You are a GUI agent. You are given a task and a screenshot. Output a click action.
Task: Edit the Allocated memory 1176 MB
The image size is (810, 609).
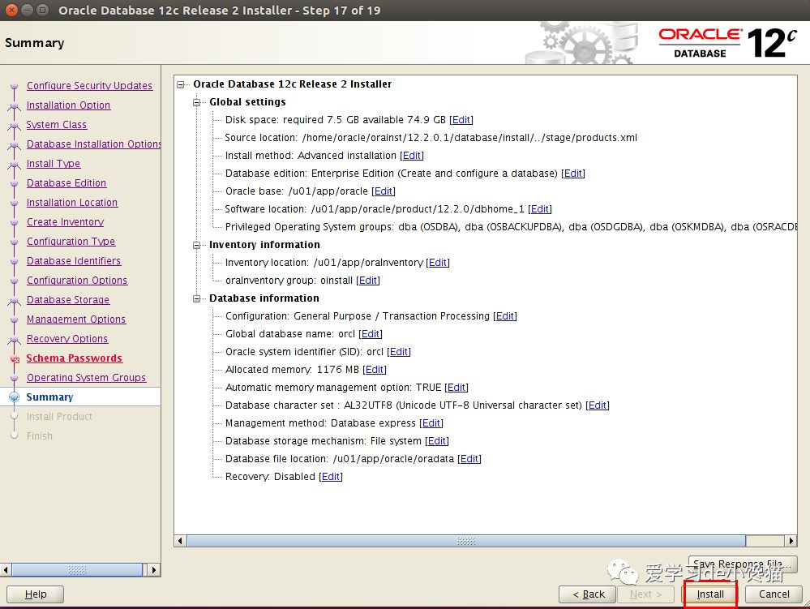point(375,370)
